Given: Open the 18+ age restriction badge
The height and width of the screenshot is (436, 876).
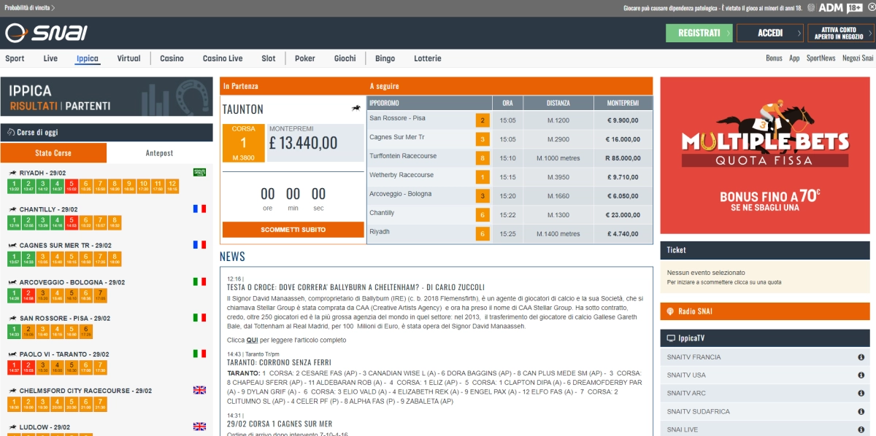Looking at the screenshot, I should [855, 8].
